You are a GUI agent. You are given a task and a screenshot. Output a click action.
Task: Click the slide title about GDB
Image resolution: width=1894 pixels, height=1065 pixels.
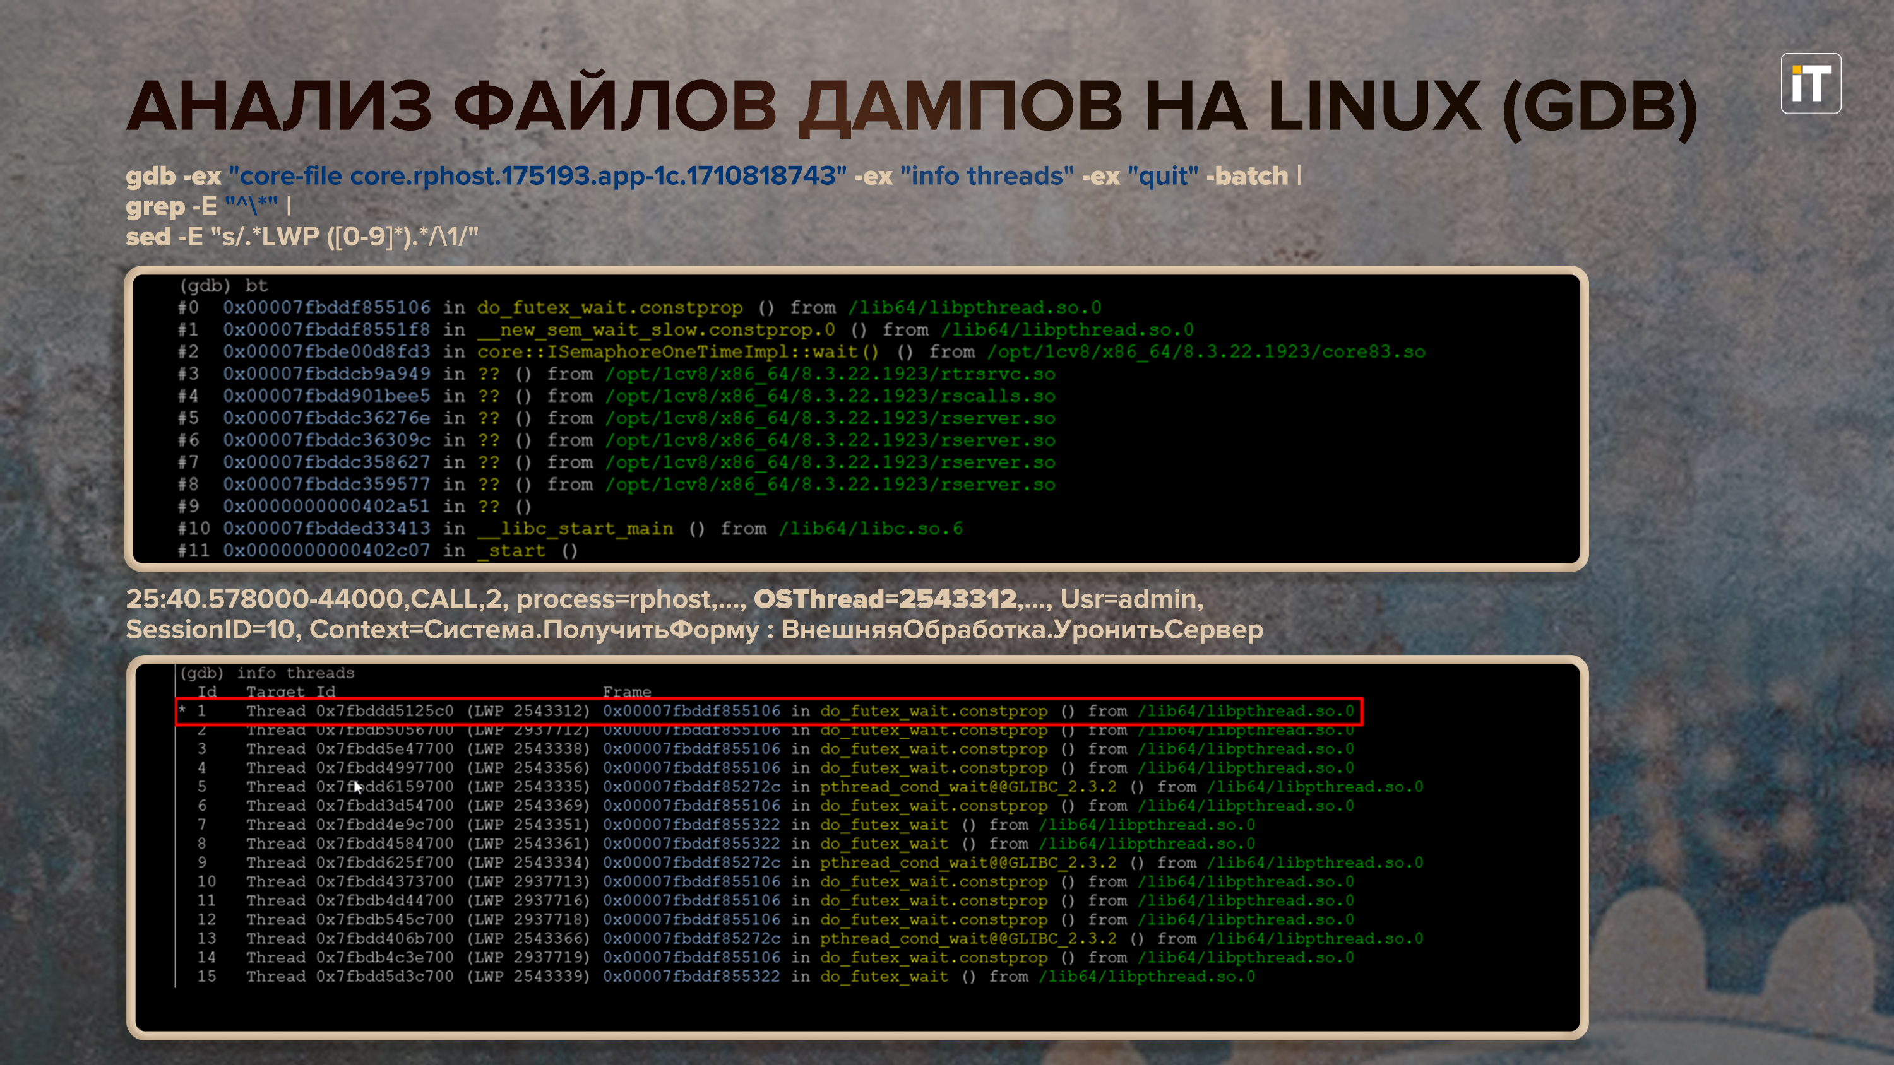pos(912,107)
